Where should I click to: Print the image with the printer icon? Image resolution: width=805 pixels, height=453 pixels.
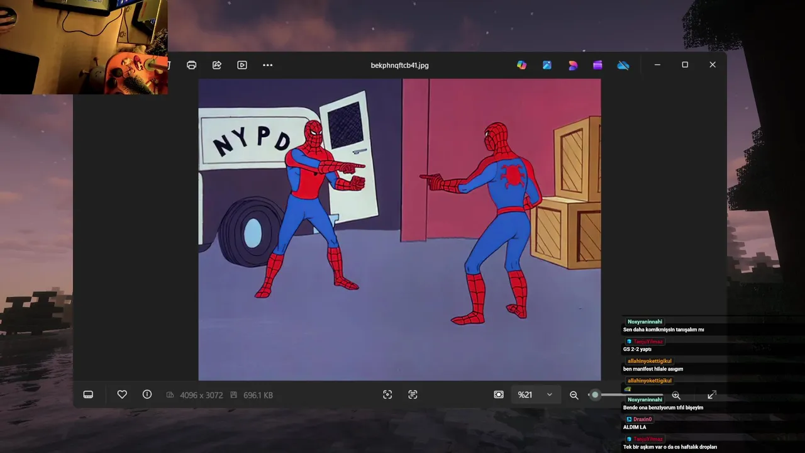[192, 65]
